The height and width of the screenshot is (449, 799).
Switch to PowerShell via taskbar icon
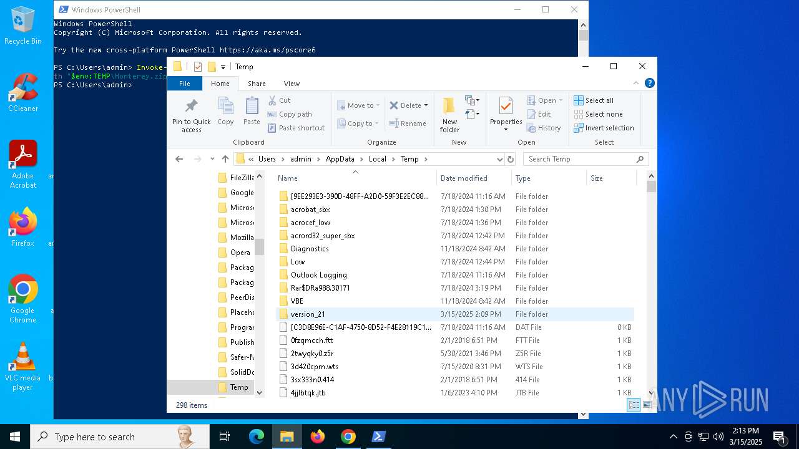379,437
